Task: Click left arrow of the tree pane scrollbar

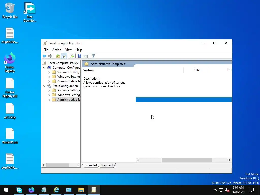Action: 44,165
